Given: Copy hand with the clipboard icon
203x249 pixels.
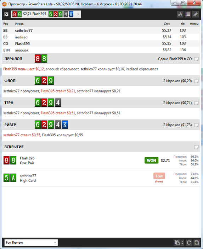Looking at the screenshot, I should click(x=177, y=243).
